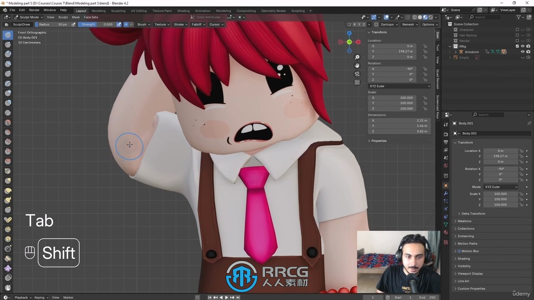Screen dimensions: 534x300
Task: Expand the Relations panel
Action: point(464,221)
